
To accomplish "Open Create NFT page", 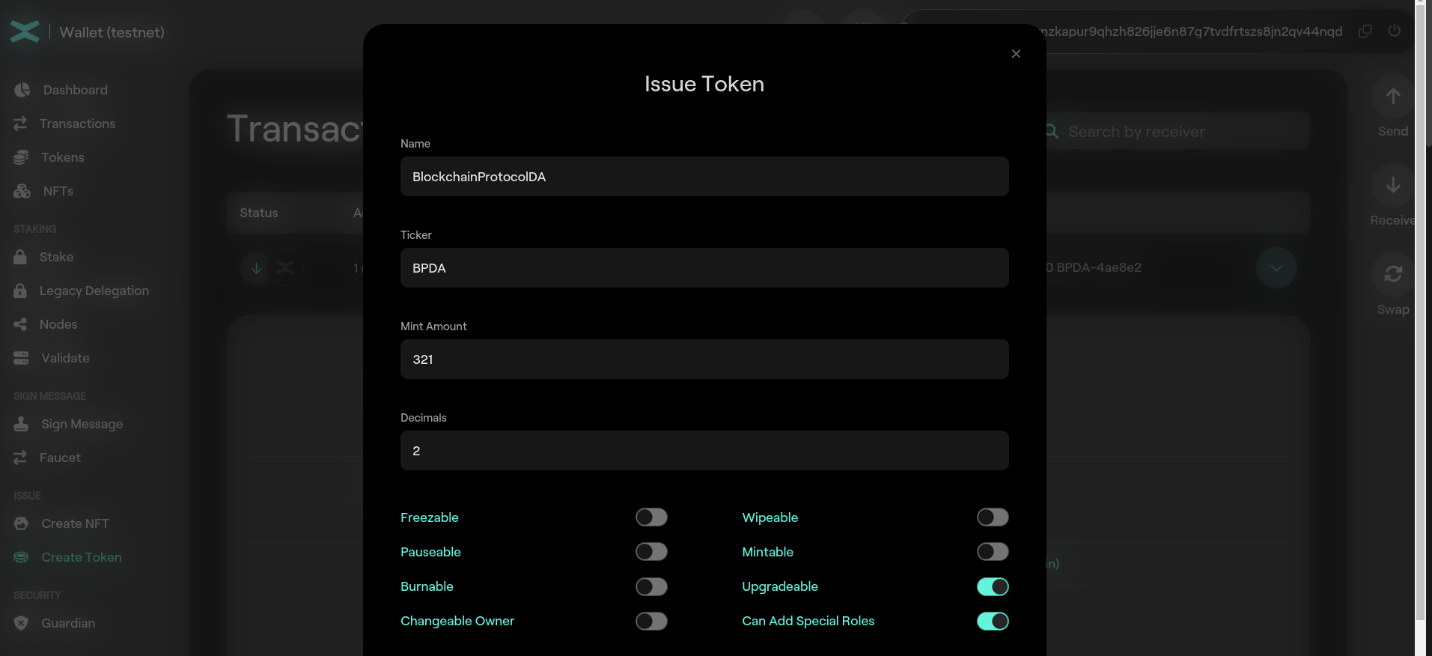I will (75, 523).
